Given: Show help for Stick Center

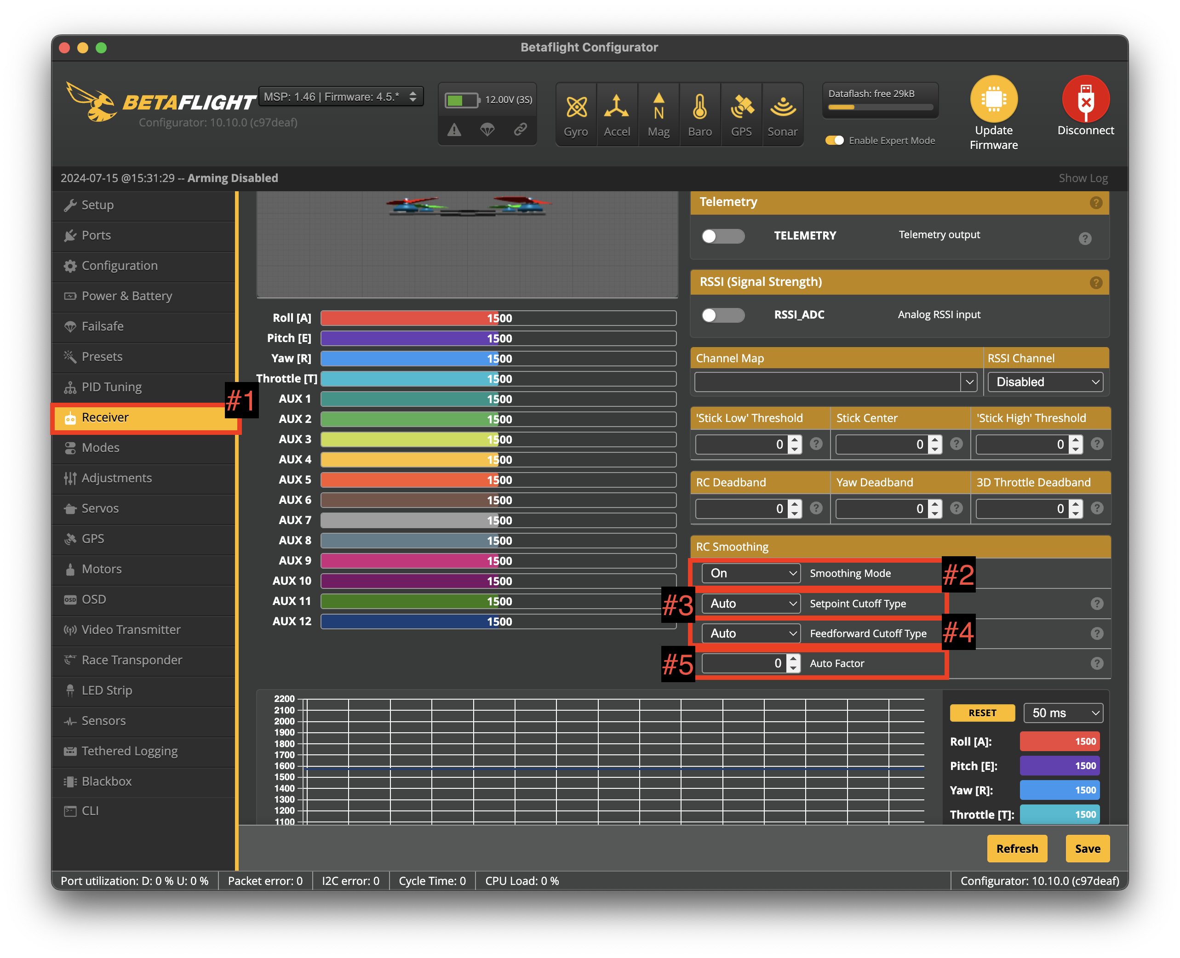Looking at the screenshot, I should [956, 444].
